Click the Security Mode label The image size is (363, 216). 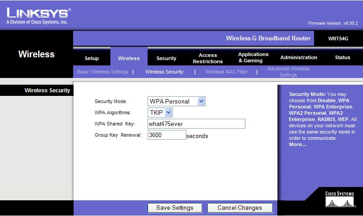pos(111,101)
